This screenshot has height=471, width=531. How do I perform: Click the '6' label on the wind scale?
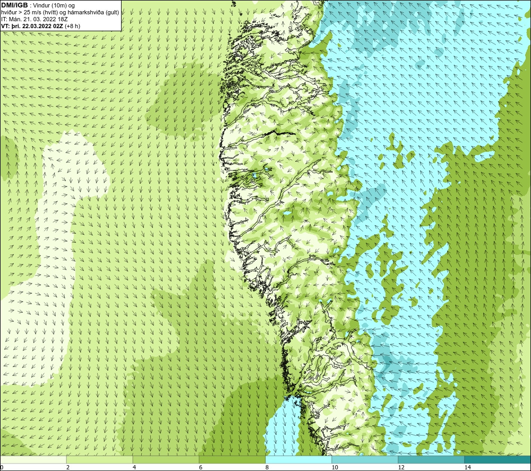coord(201,467)
